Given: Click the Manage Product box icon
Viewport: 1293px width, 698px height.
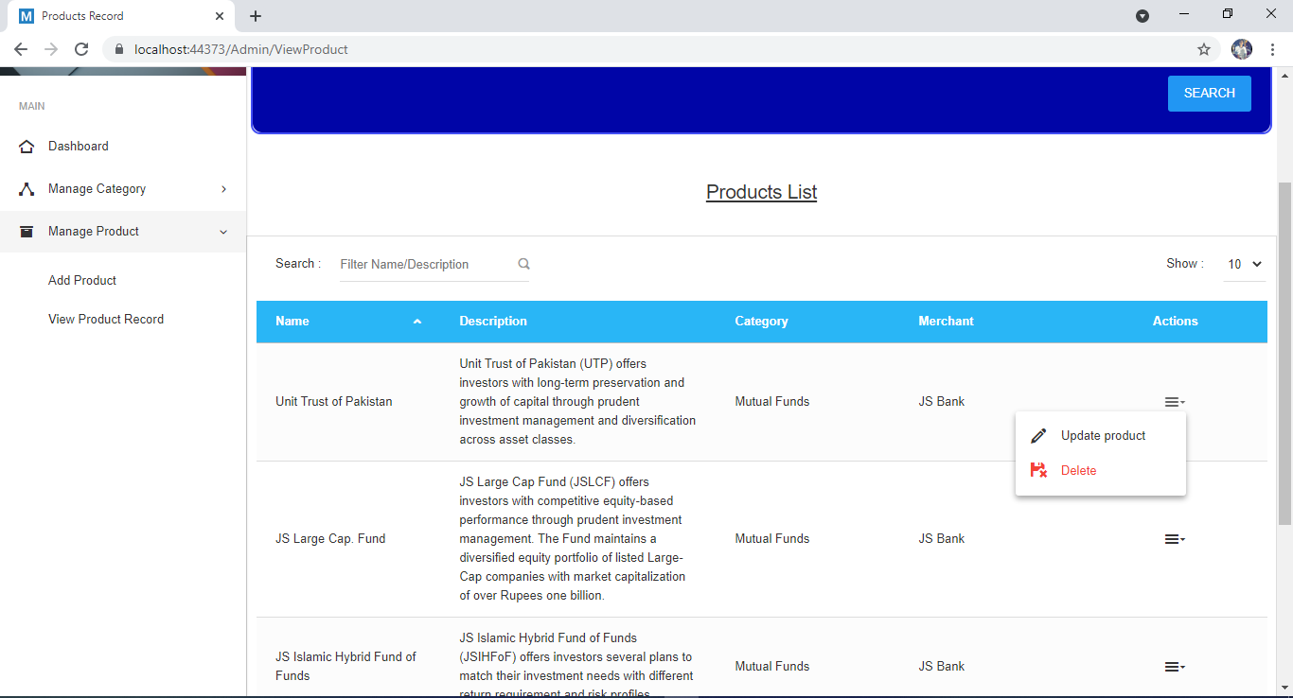Looking at the screenshot, I should (x=27, y=232).
